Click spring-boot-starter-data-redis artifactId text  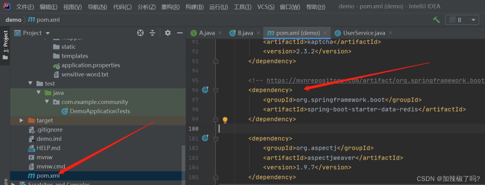(x=363, y=110)
